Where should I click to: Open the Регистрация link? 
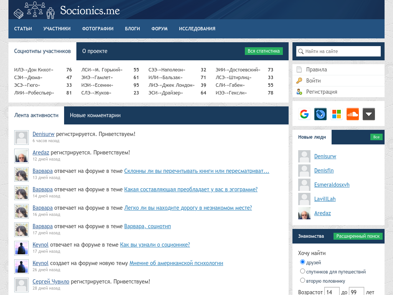(322, 92)
